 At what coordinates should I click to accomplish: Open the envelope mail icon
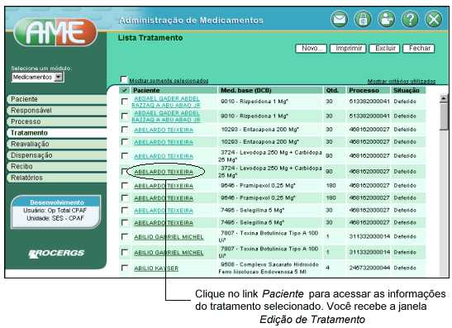pos(340,20)
